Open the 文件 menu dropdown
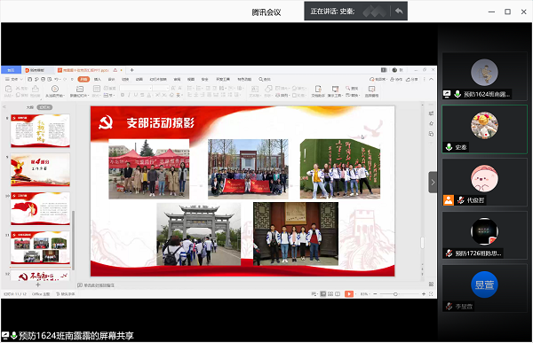The height and width of the screenshot is (343, 533). click(x=14, y=79)
